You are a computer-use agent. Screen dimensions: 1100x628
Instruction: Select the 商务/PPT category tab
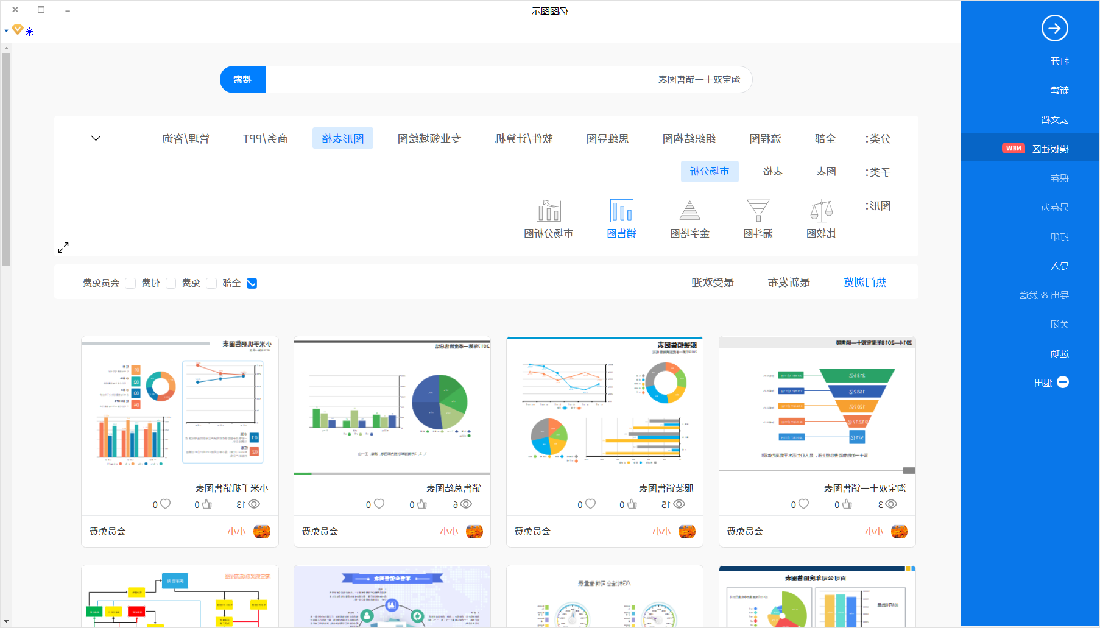coord(266,138)
